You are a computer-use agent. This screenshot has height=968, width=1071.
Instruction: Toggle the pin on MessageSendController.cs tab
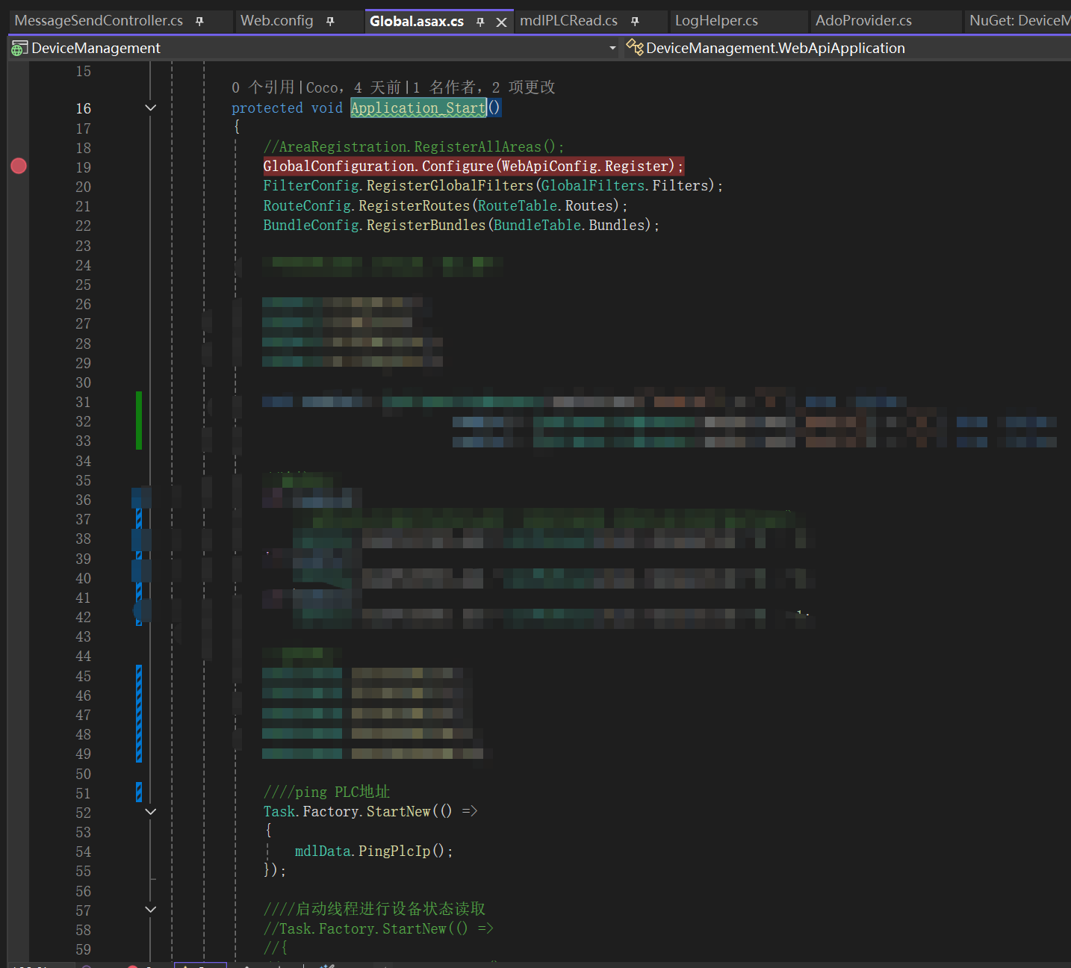click(x=199, y=22)
